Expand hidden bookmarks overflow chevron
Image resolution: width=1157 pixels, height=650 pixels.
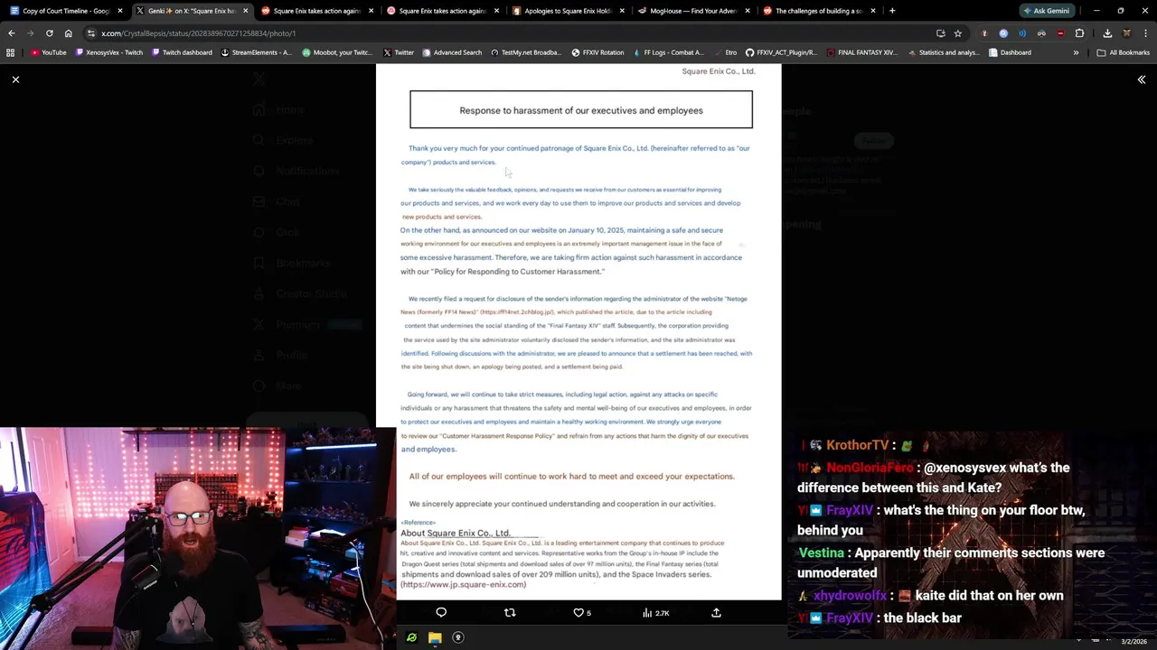click(x=1076, y=52)
